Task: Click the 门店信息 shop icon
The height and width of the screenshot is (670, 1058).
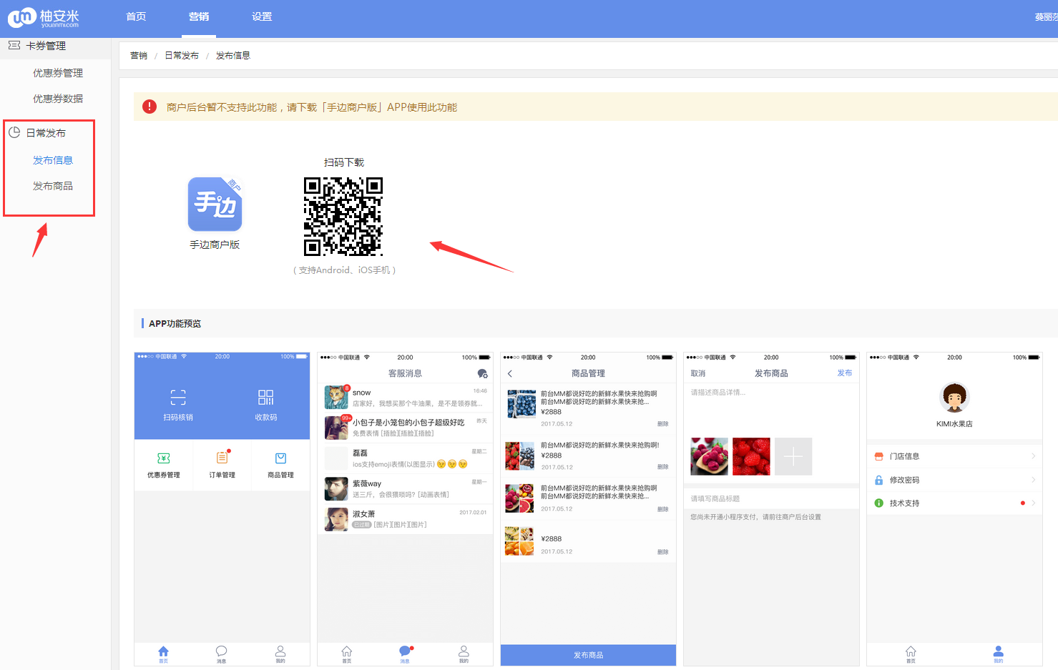Action: point(879,456)
